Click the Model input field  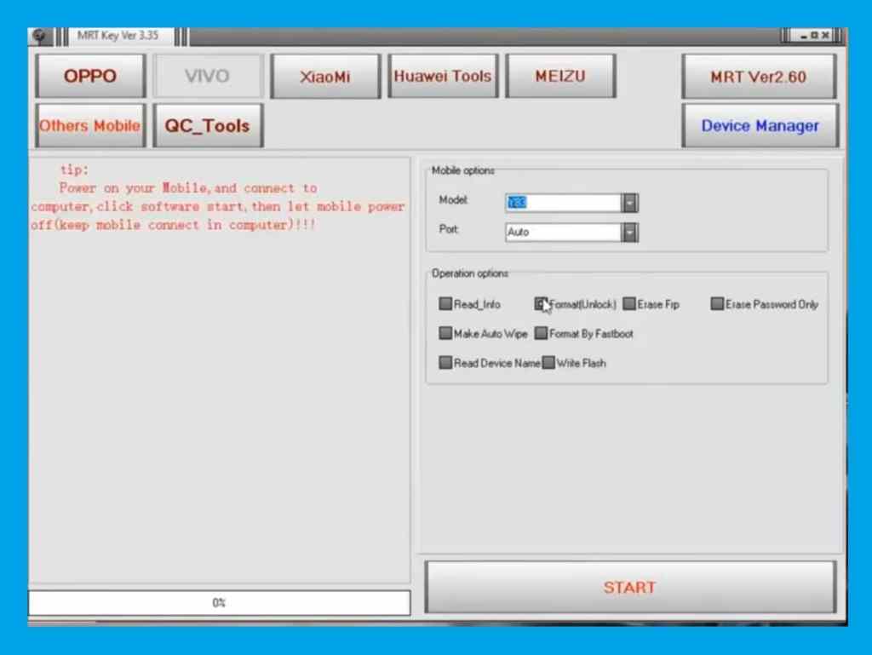[x=564, y=203]
